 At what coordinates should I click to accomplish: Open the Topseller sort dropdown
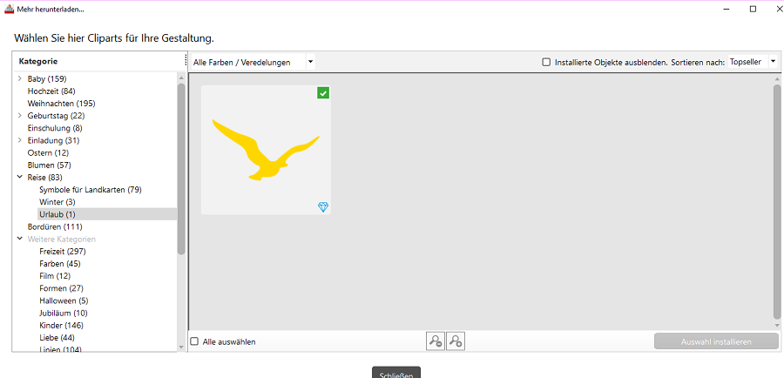753,62
